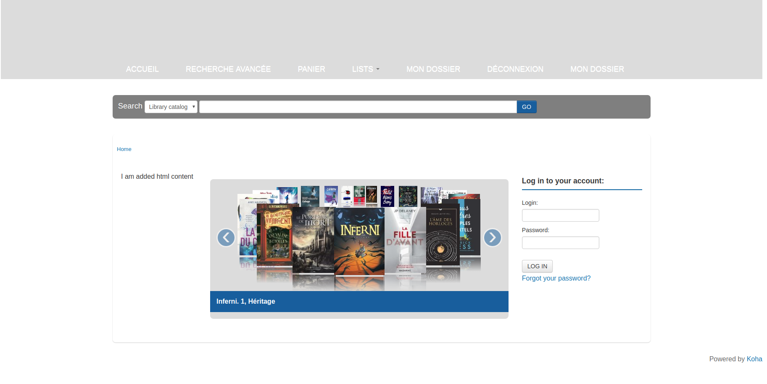Expand the Lists menu
The image size is (767, 384).
(x=366, y=69)
